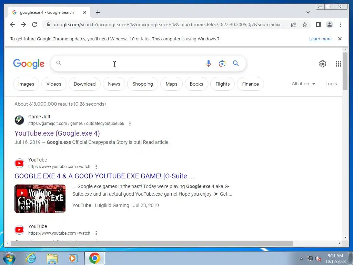Switch to Shopping results

tap(143, 84)
